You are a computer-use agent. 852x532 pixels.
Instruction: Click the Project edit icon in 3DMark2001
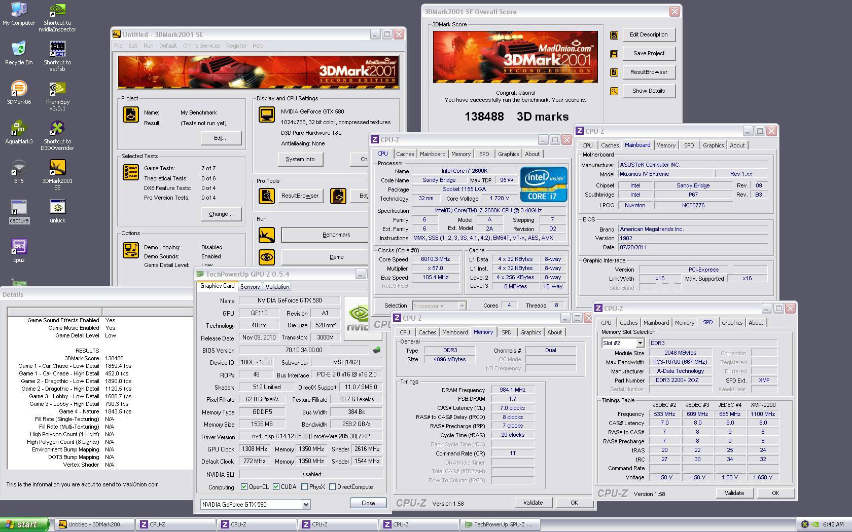[131, 115]
